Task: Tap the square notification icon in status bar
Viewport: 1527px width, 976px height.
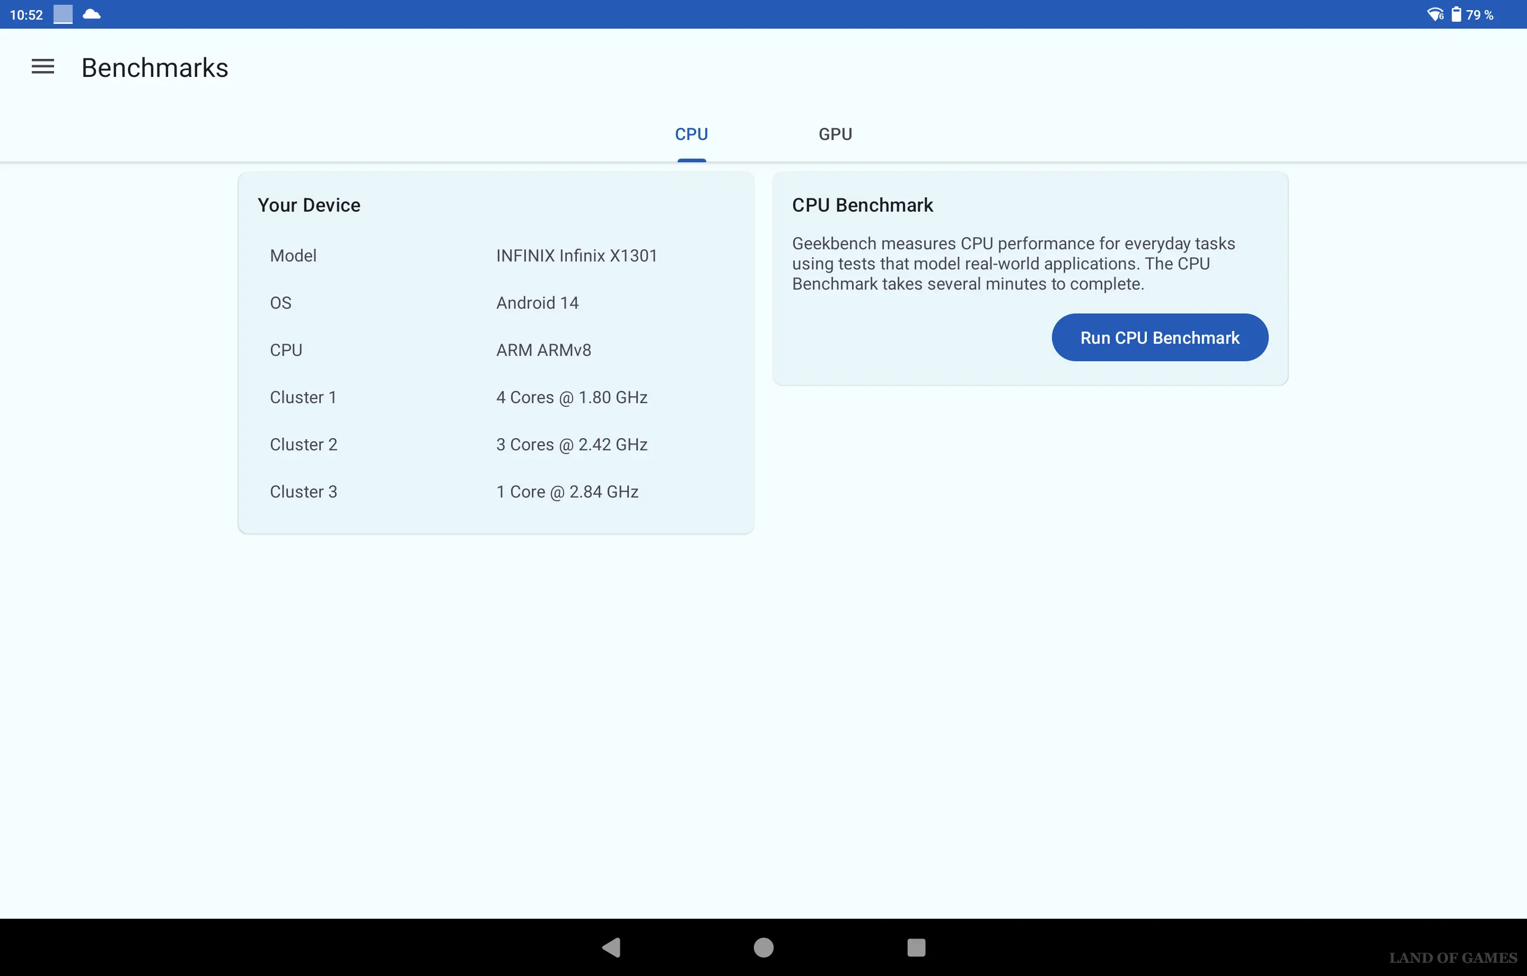Action: click(63, 14)
